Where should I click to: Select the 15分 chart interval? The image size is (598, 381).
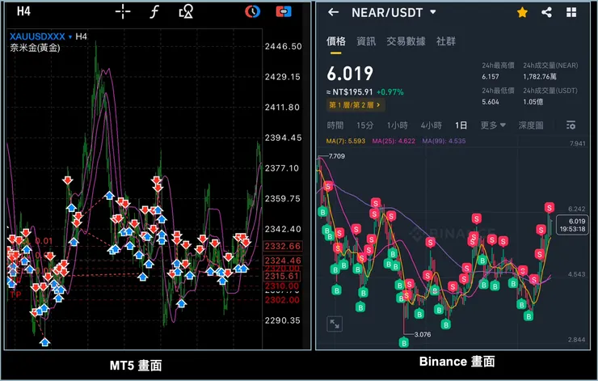[365, 125]
